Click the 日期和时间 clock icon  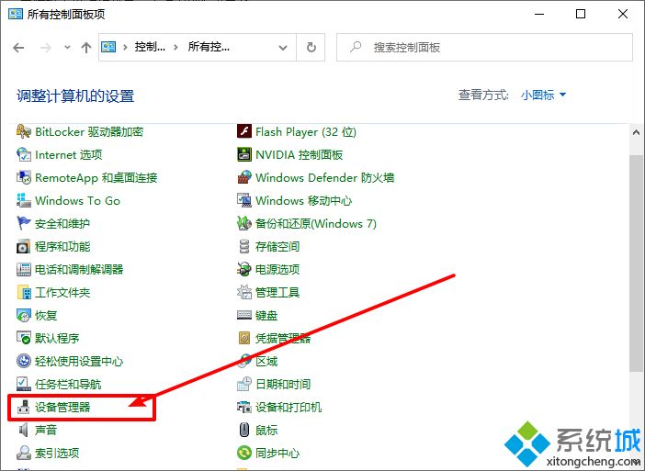[x=243, y=385]
